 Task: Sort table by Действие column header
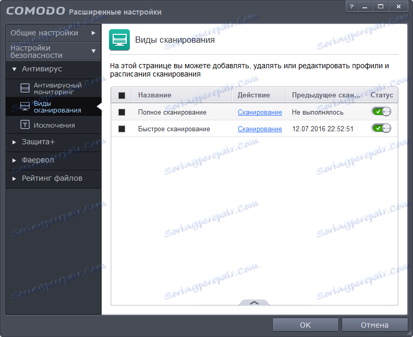[x=259, y=95]
